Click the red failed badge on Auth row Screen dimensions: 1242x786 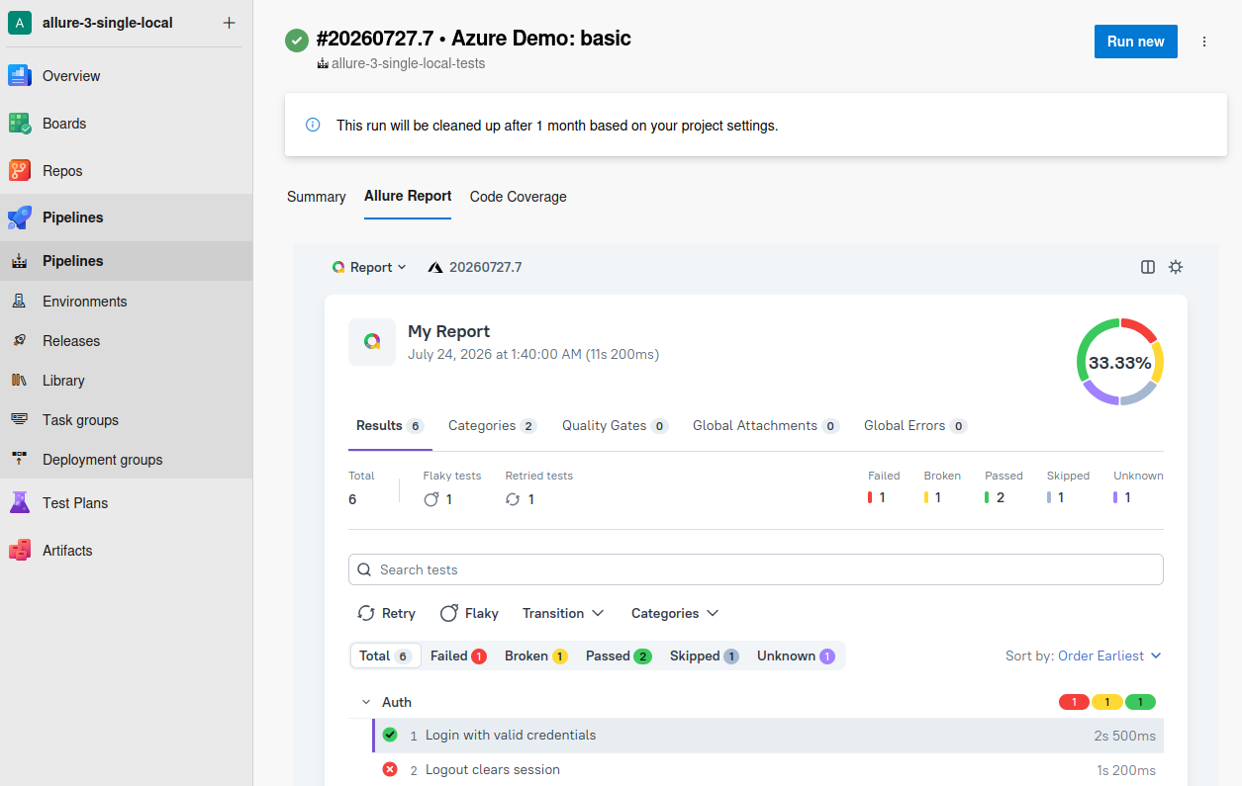1074,702
